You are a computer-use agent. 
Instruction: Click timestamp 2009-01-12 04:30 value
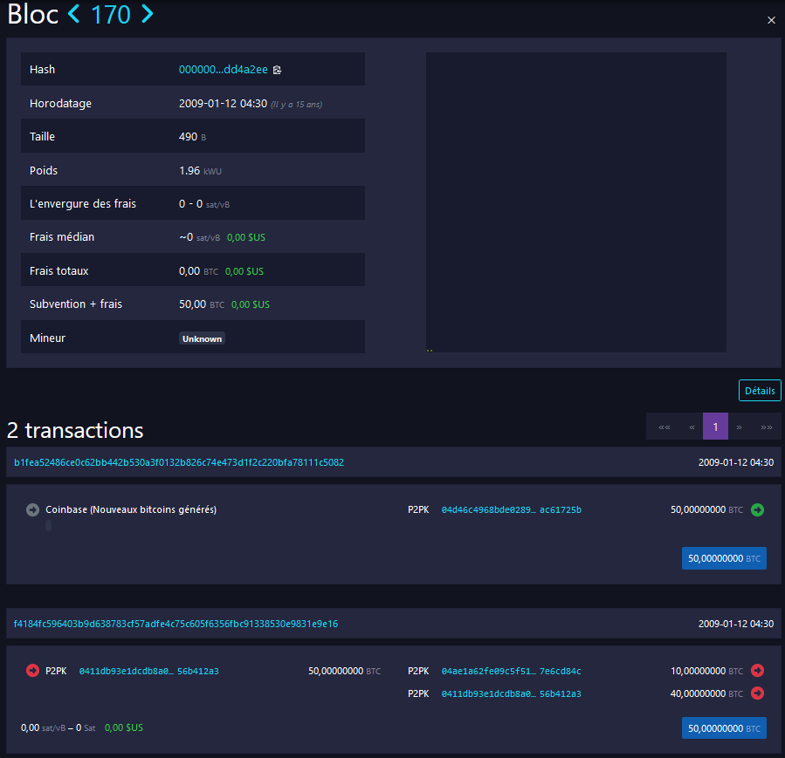(x=223, y=104)
